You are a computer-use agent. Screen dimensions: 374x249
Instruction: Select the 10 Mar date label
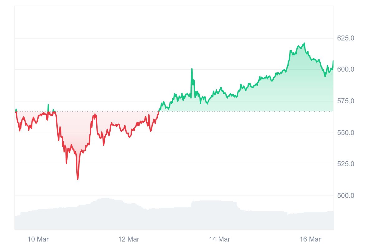coord(38,239)
